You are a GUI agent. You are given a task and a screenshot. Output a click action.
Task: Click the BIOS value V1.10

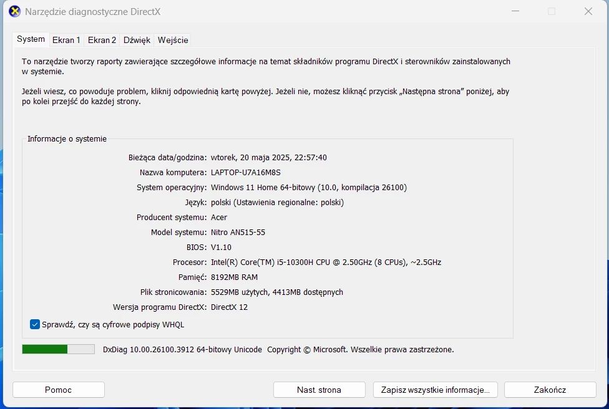click(221, 247)
